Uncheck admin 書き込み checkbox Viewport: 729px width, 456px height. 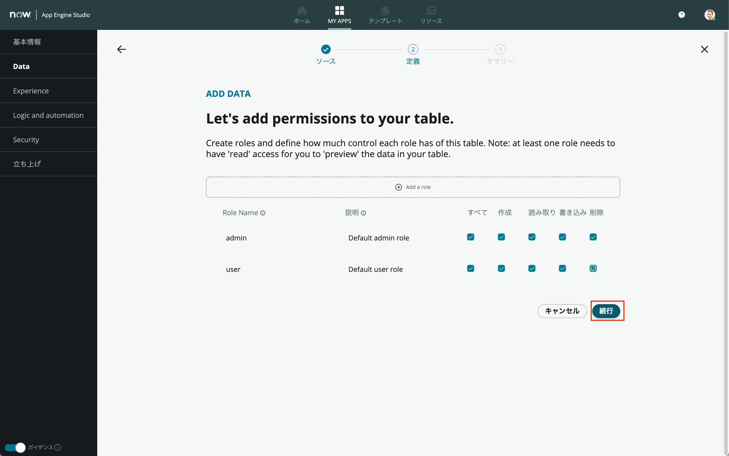click(562, 237)
